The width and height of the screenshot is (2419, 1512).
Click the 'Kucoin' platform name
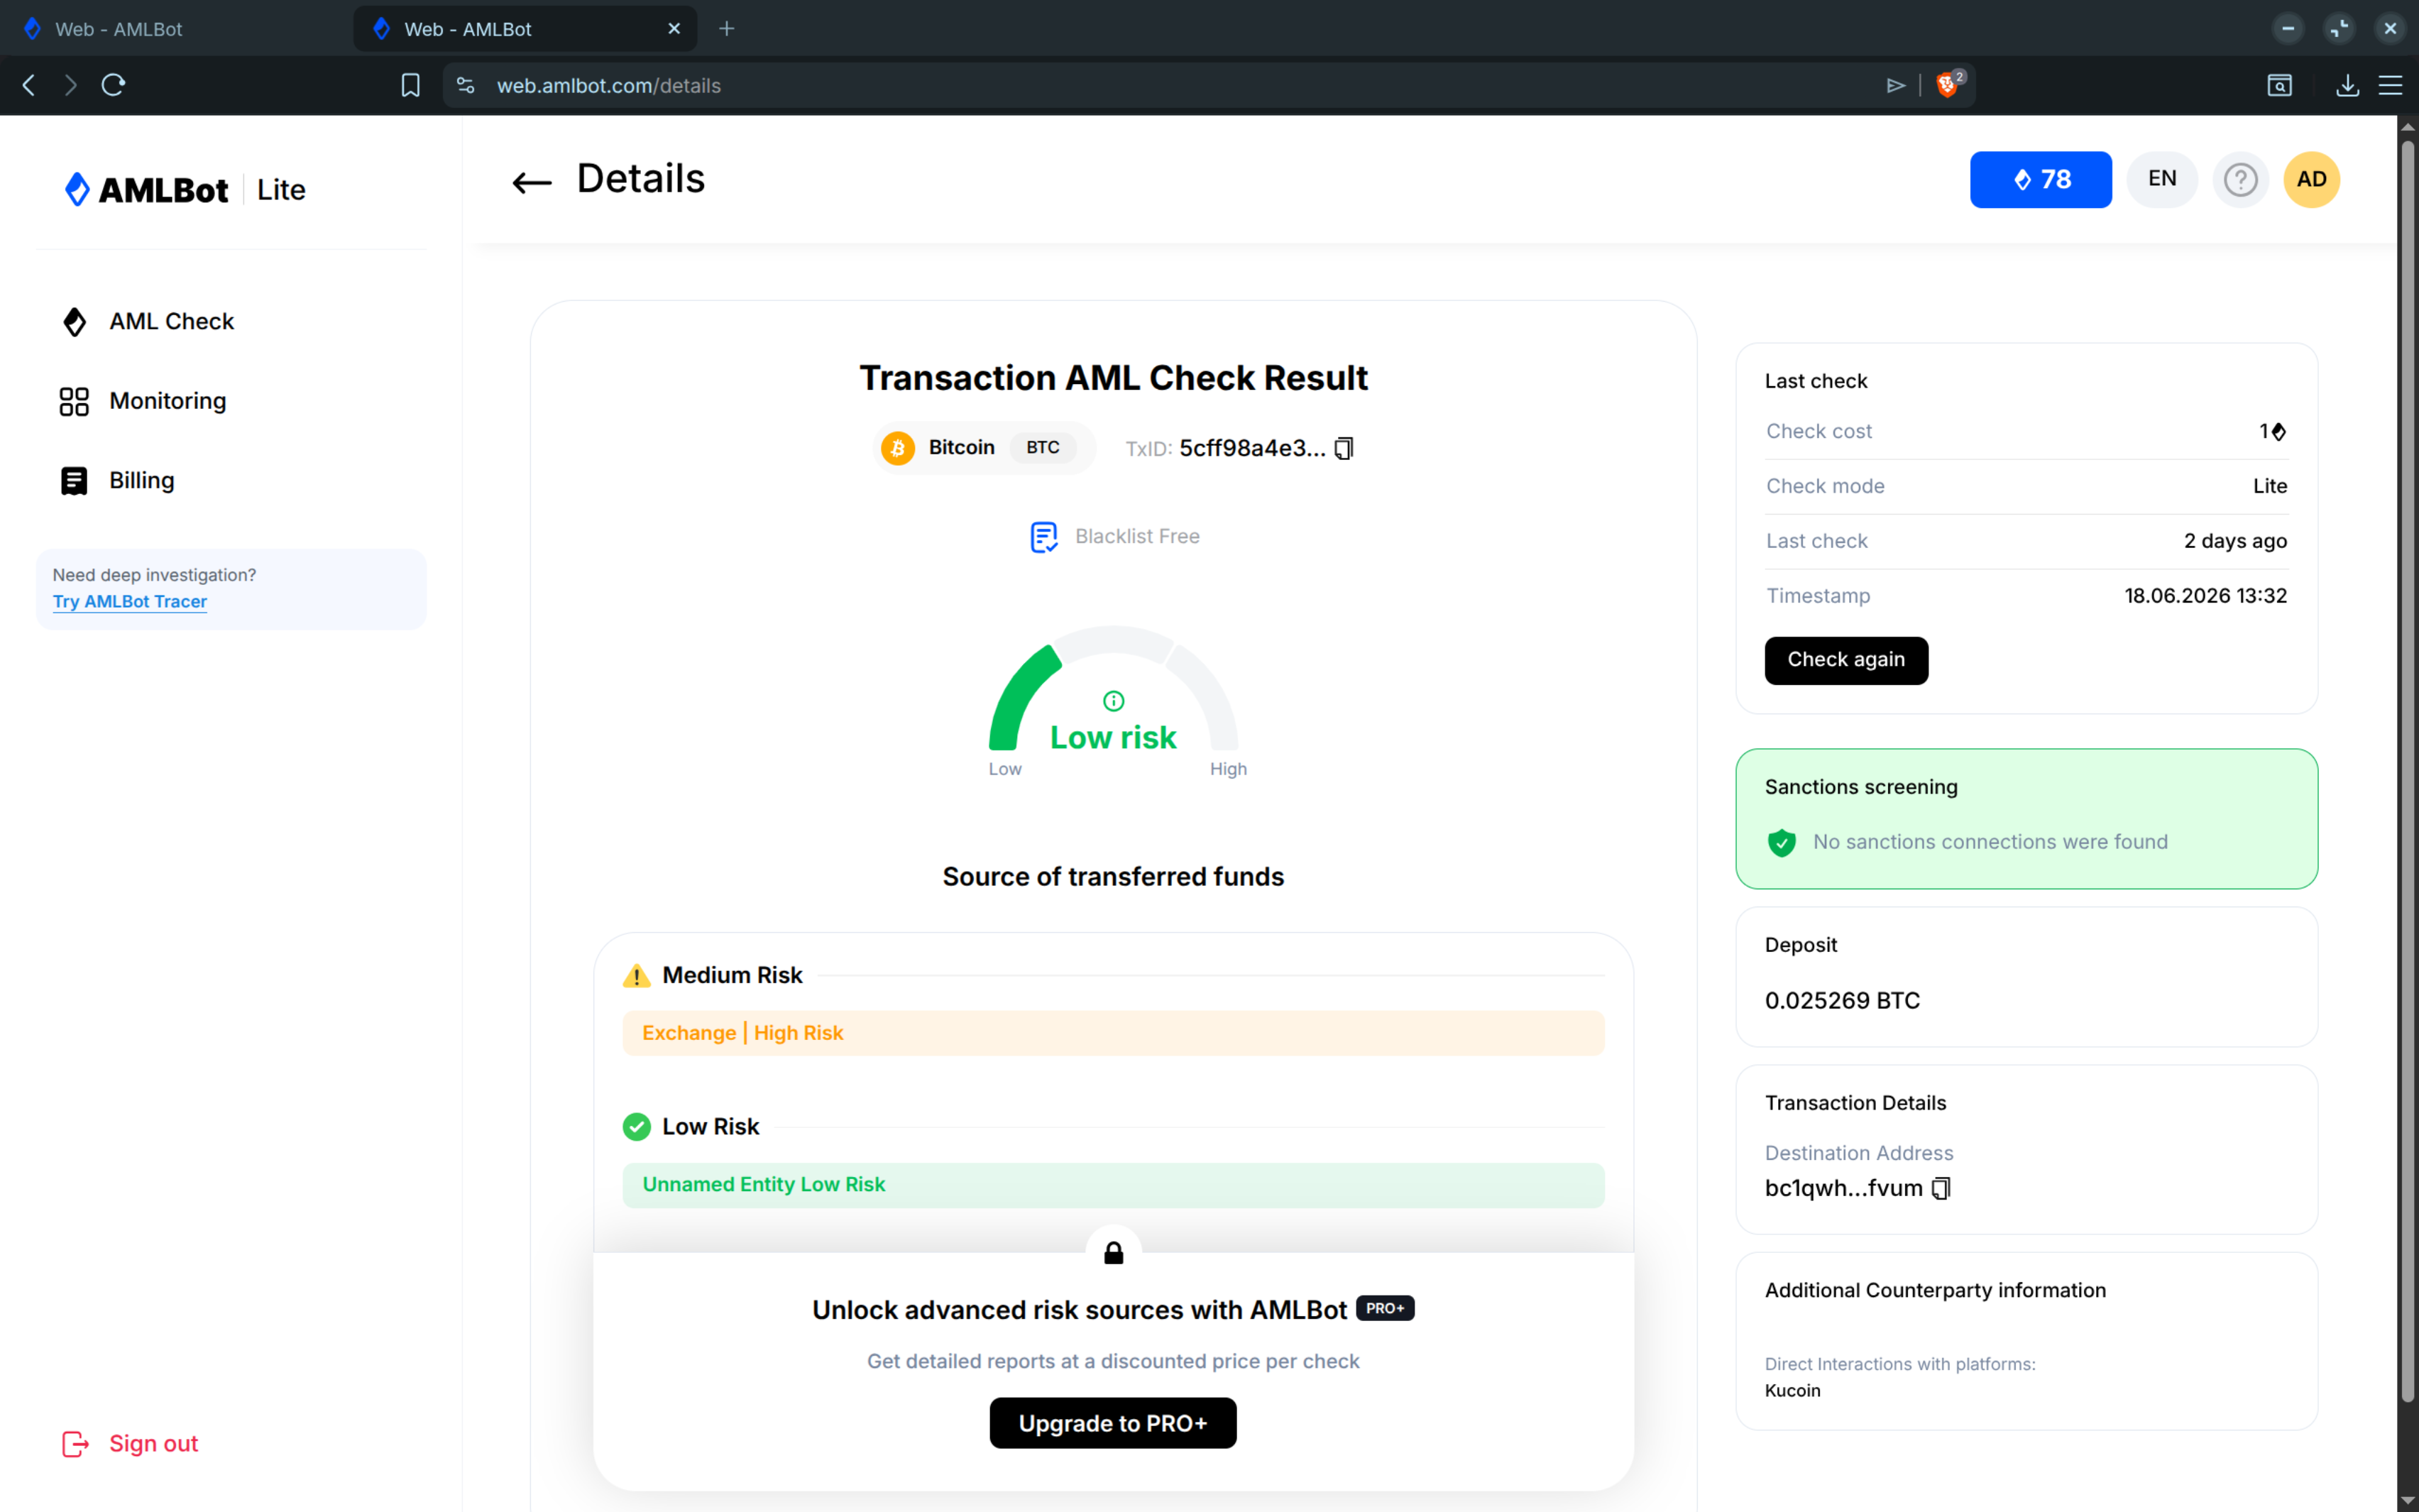pos(1792,1391)
